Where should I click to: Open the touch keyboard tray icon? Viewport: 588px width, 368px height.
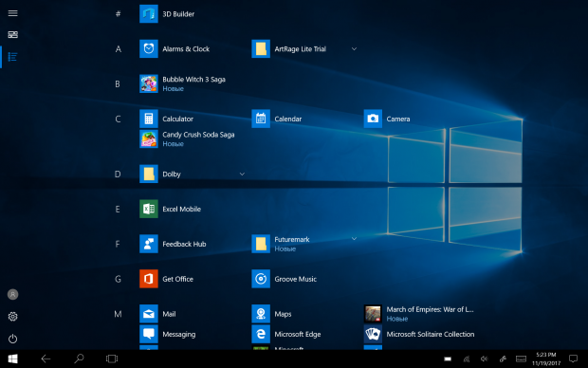[521, 359]
